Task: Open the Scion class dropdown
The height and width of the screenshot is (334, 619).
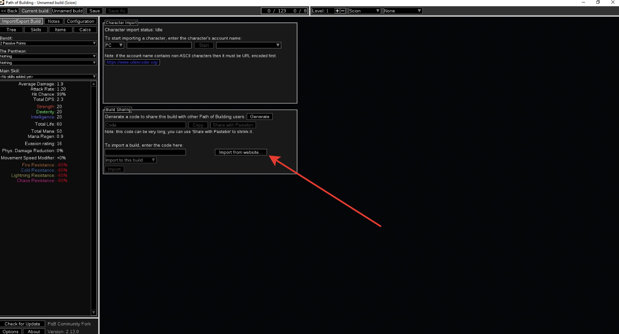Action: pos(364,11)
